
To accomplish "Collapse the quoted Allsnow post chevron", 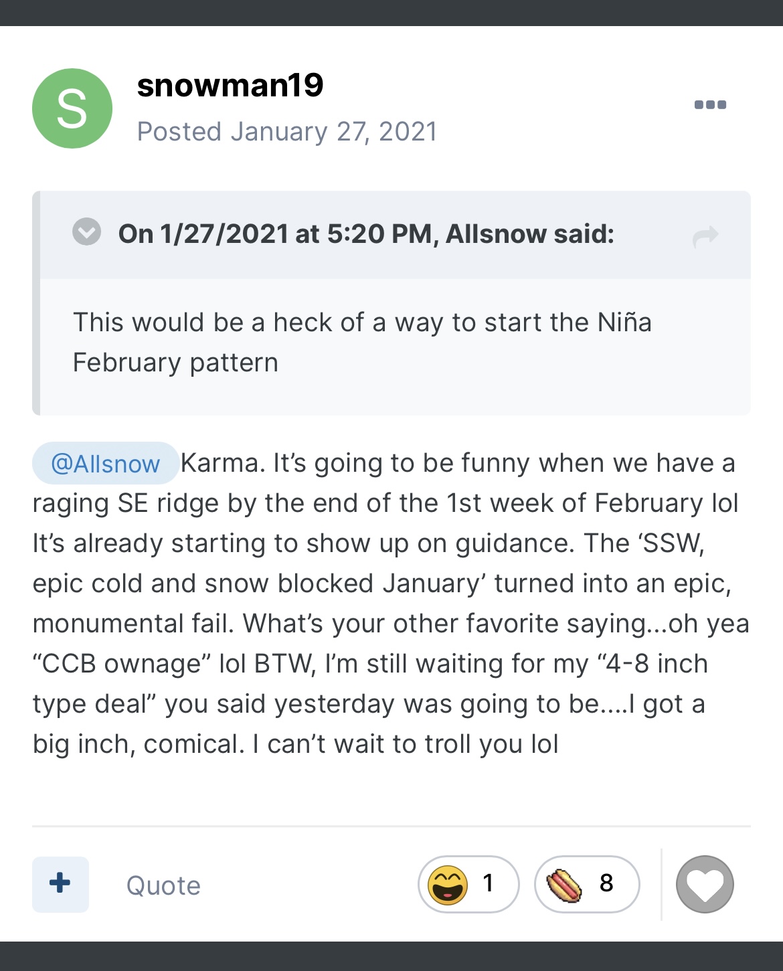I will click(86, 232).
